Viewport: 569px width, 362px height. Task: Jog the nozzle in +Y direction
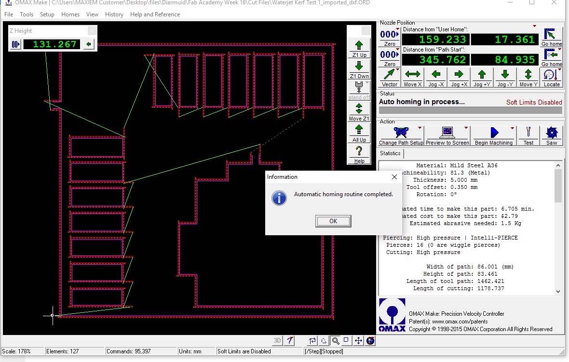coord(482,78)
